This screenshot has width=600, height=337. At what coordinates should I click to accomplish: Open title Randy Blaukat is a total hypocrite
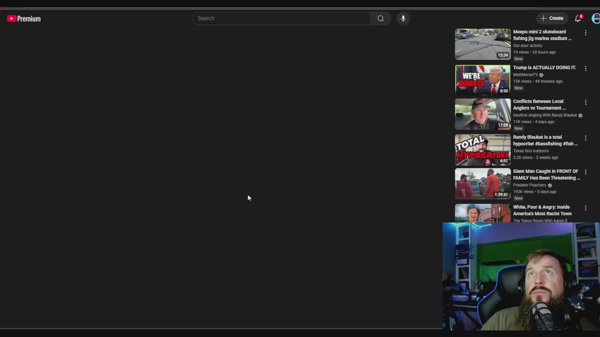point(546,140)
